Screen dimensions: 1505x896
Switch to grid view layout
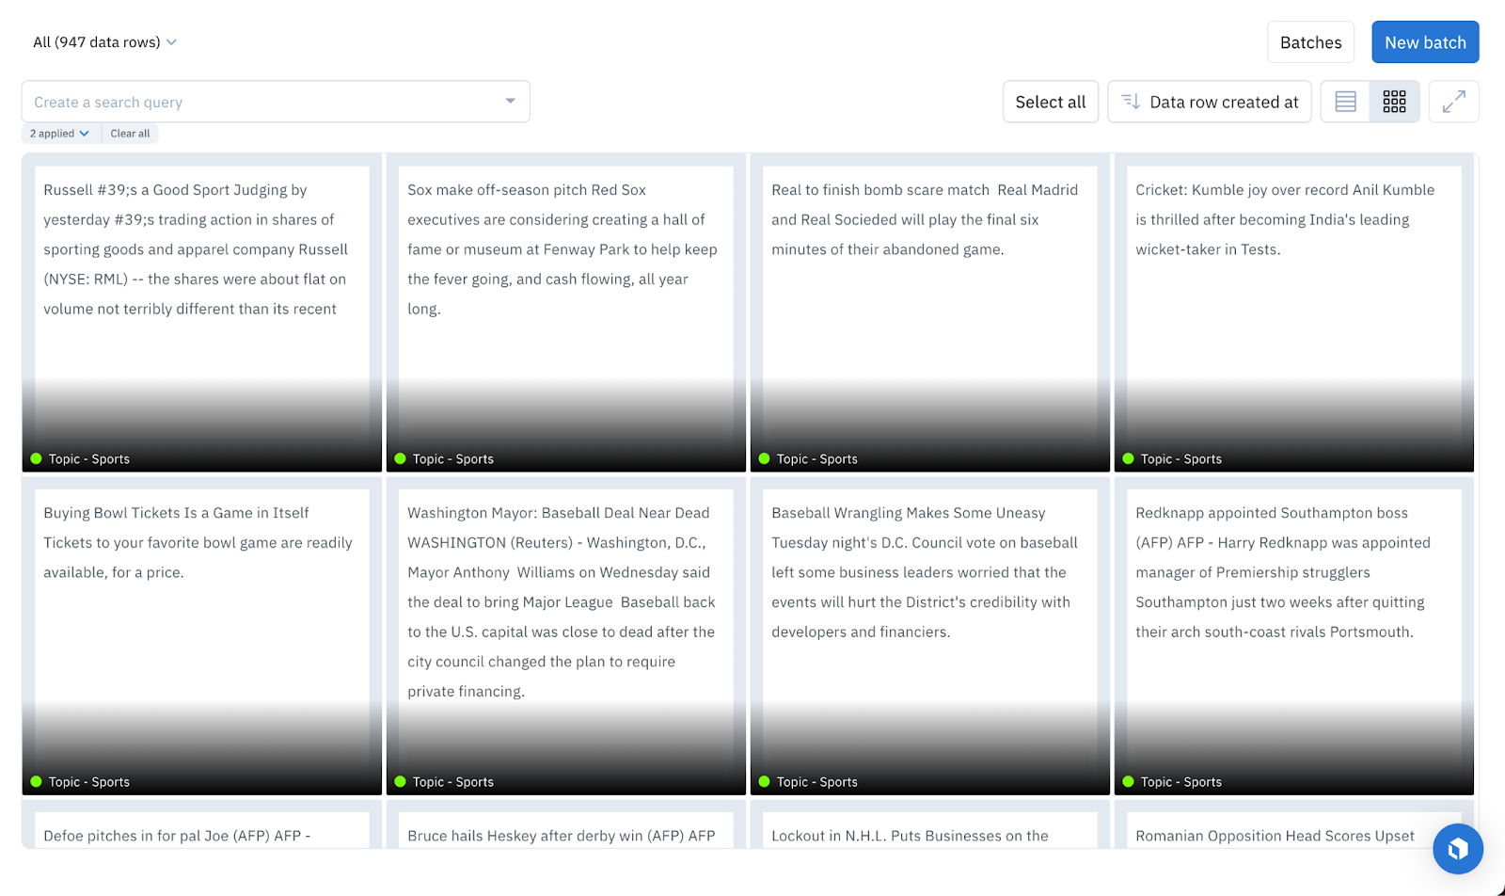click(x=1394, y=102)
